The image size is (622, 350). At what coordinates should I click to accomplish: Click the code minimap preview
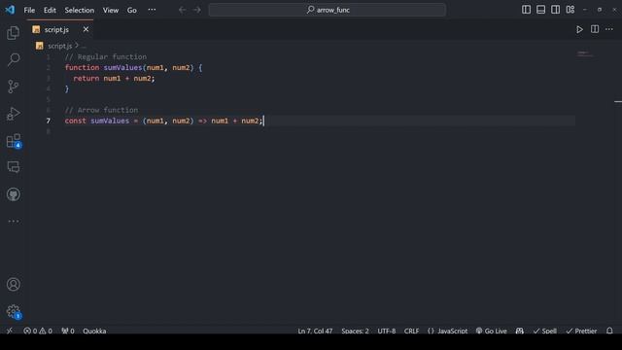(x=585, y=53)
